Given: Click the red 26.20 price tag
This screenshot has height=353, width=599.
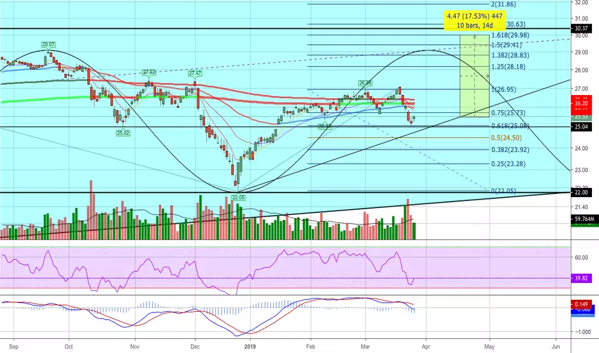Looking at the screenshot, I should tap(582, 103).
